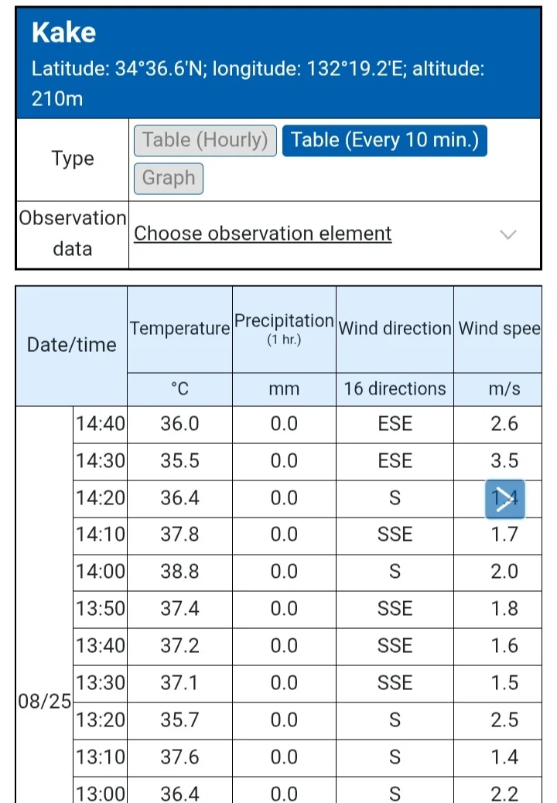Switch to Table (Hourly) view
Screen dimensions: 557x803
coord(205,140)
